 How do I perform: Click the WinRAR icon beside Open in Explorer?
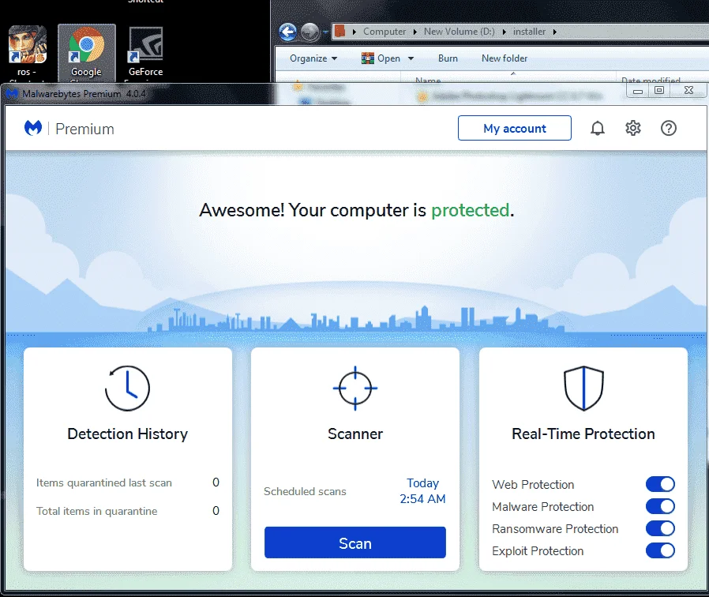tap(368, 58)
